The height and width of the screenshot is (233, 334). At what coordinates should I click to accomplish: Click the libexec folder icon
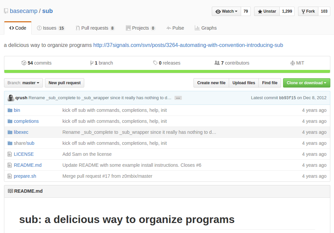10,132
